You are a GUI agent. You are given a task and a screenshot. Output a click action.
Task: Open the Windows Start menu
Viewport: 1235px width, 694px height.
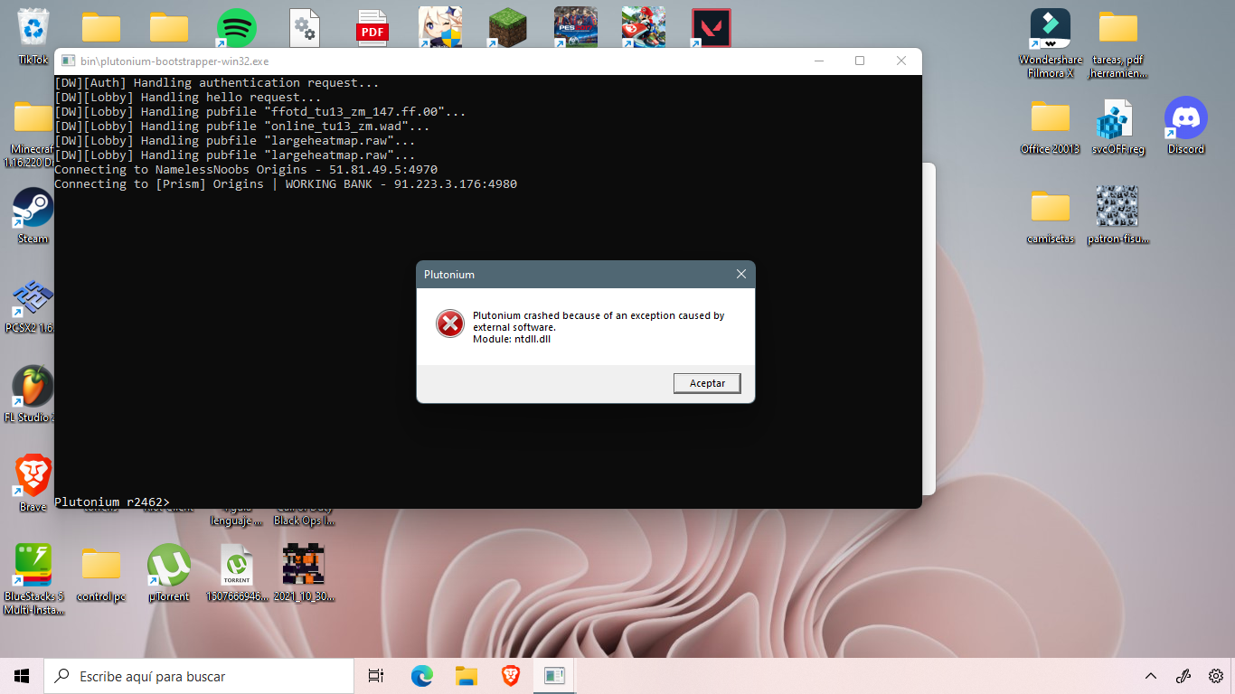pos(22,676)
